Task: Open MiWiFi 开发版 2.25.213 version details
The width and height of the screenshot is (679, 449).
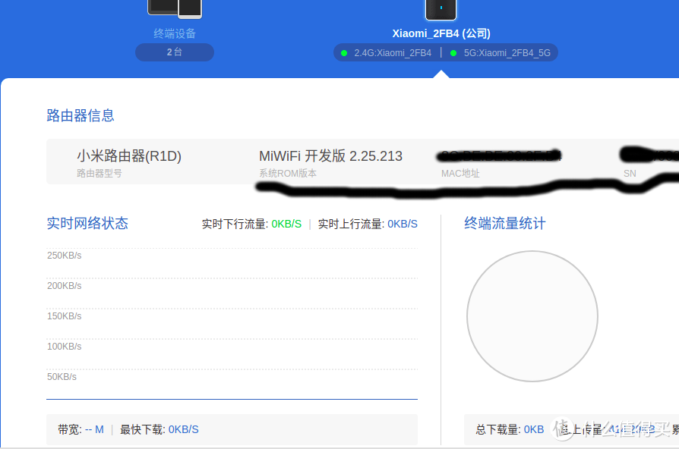Action: (330, 156)
